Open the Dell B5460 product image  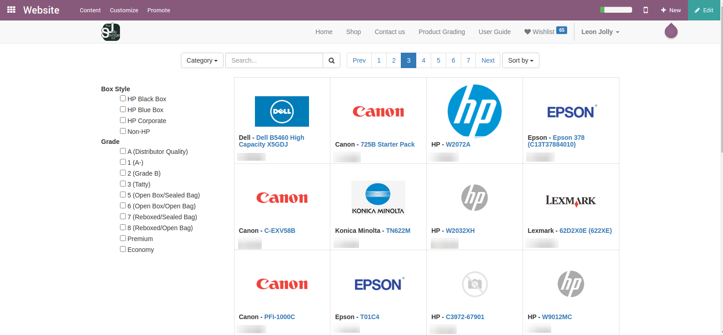coord(282,111)
